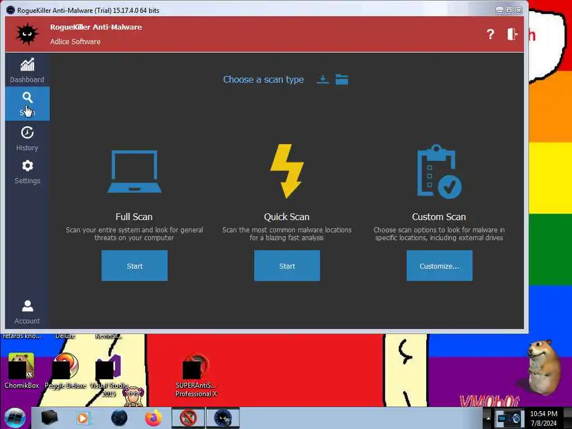Click the folder icon next to Choose a scan type
Viewport: 572px width, 429px height.
point(342,79)
